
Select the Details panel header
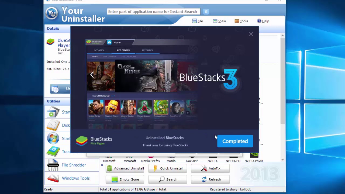click(x=53, y=28)
